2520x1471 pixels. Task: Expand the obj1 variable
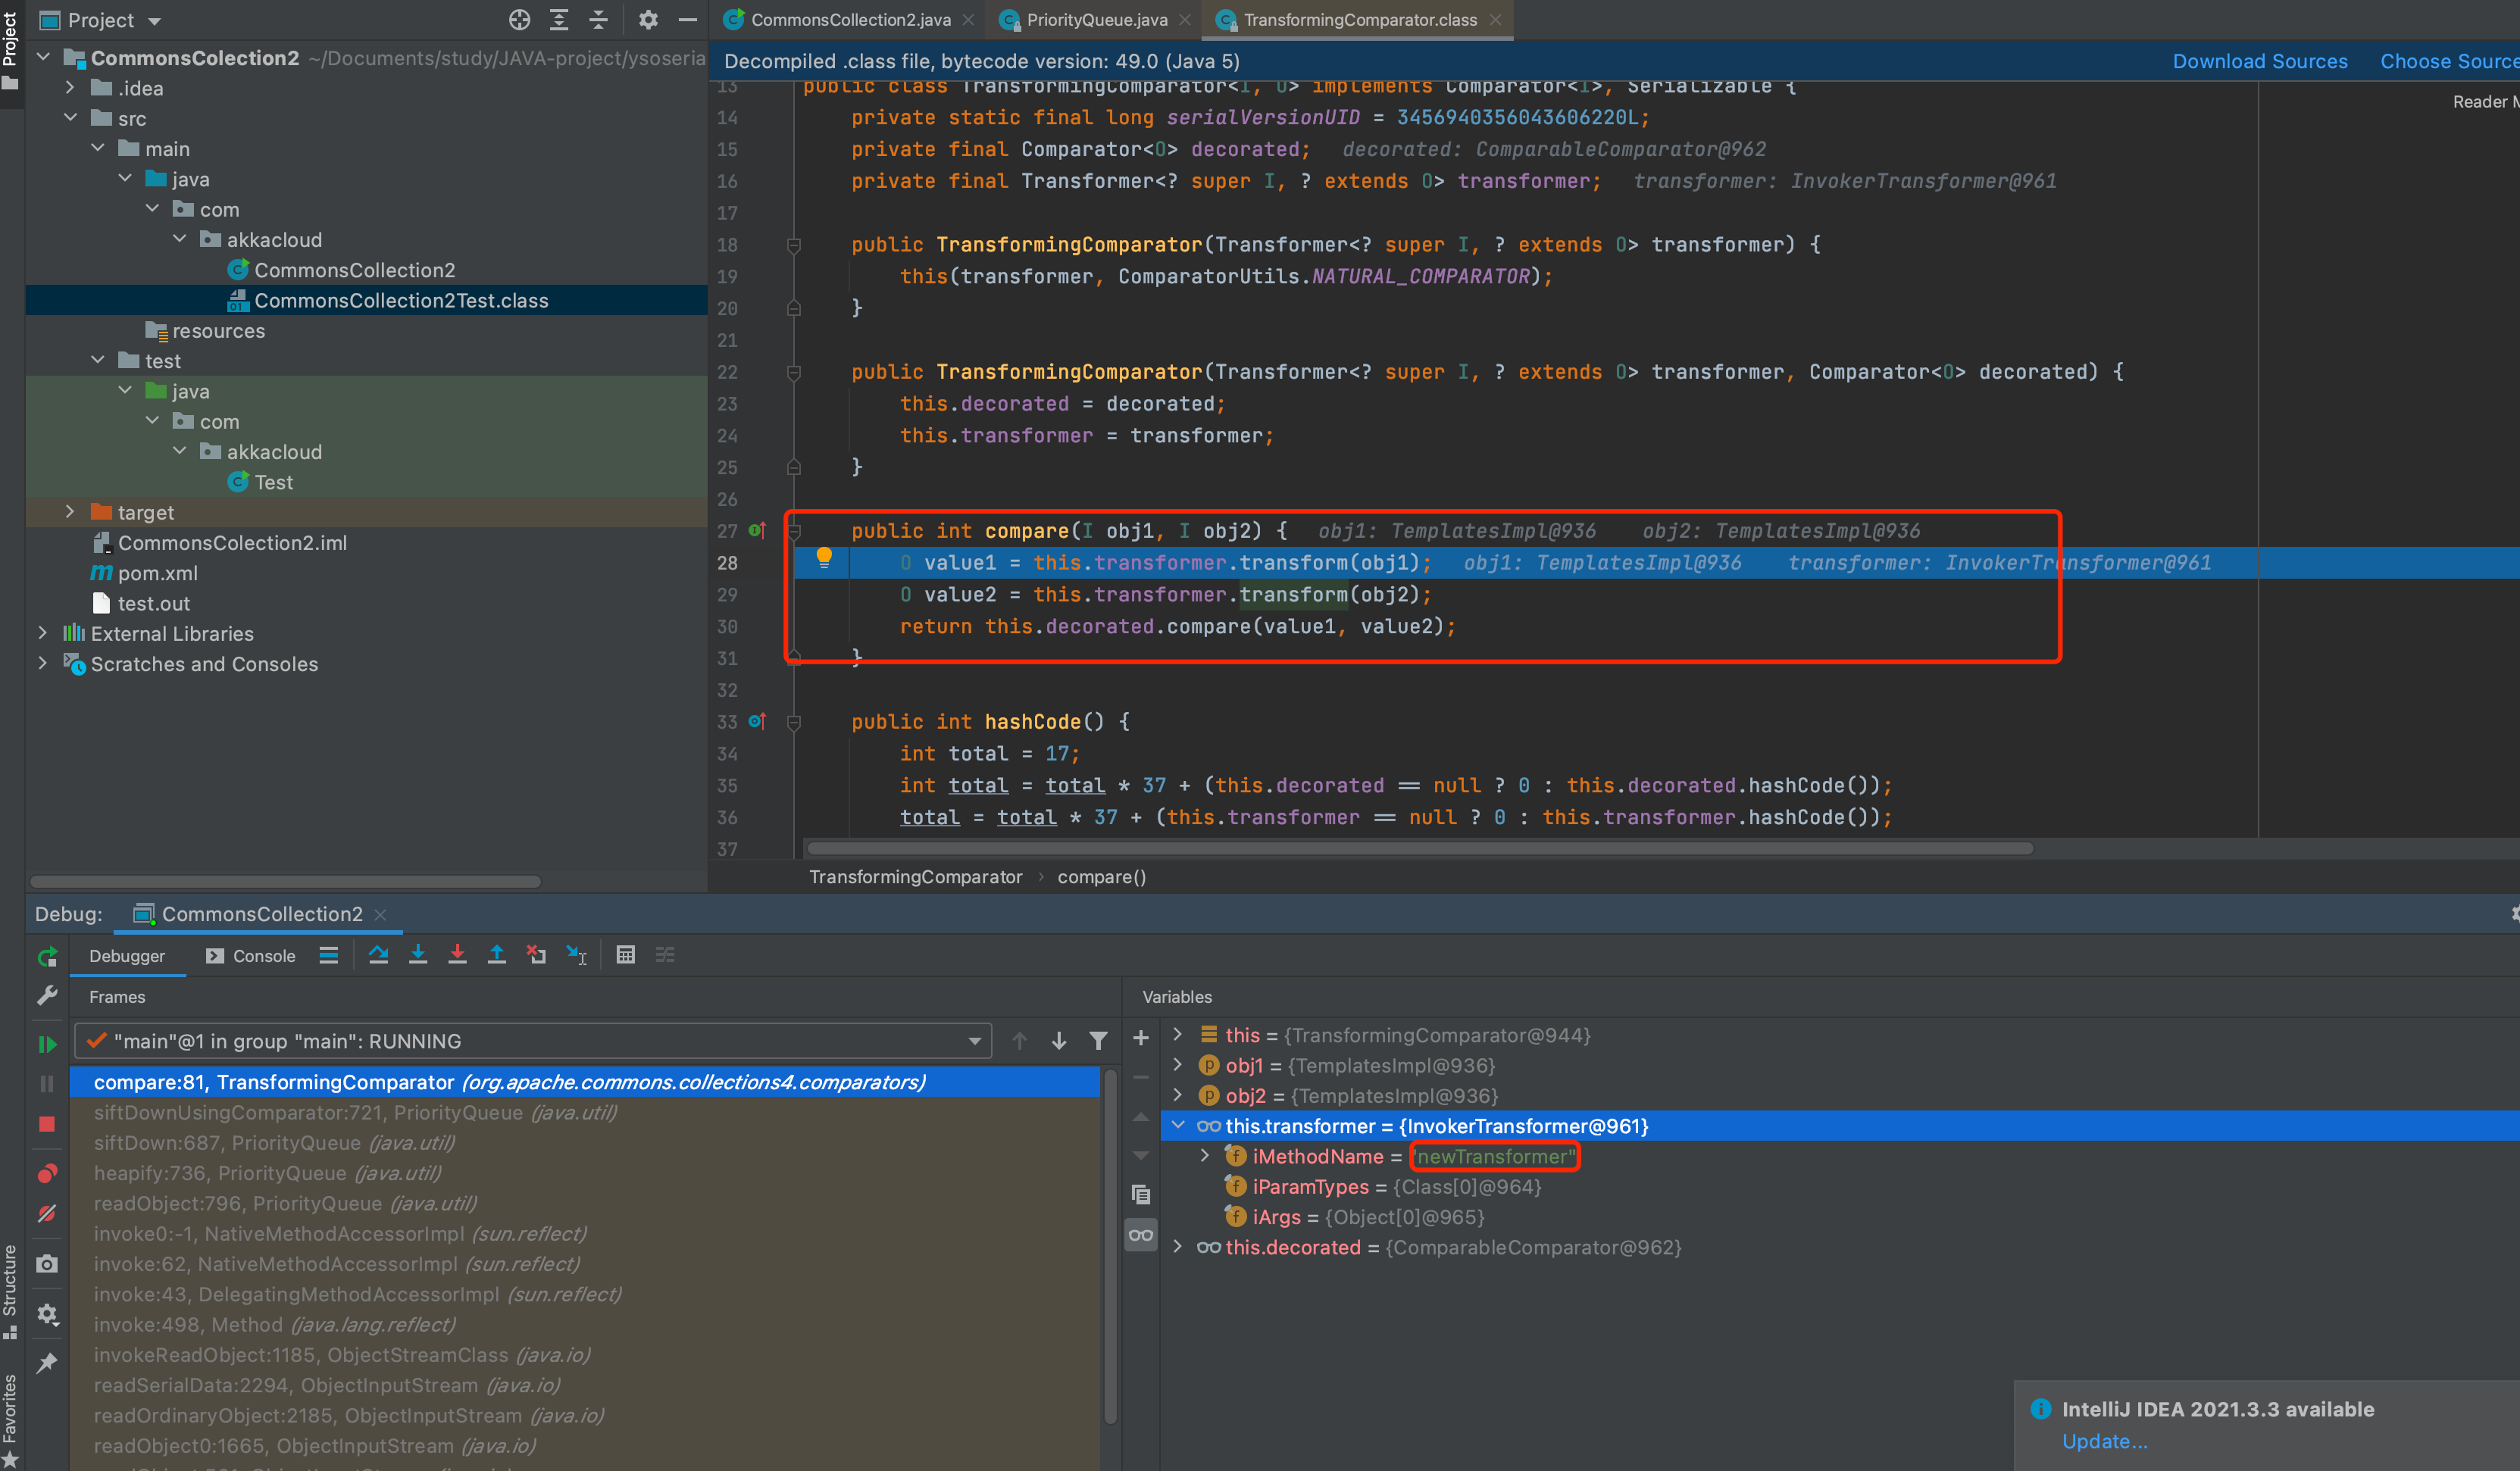coord(1178,1065)
